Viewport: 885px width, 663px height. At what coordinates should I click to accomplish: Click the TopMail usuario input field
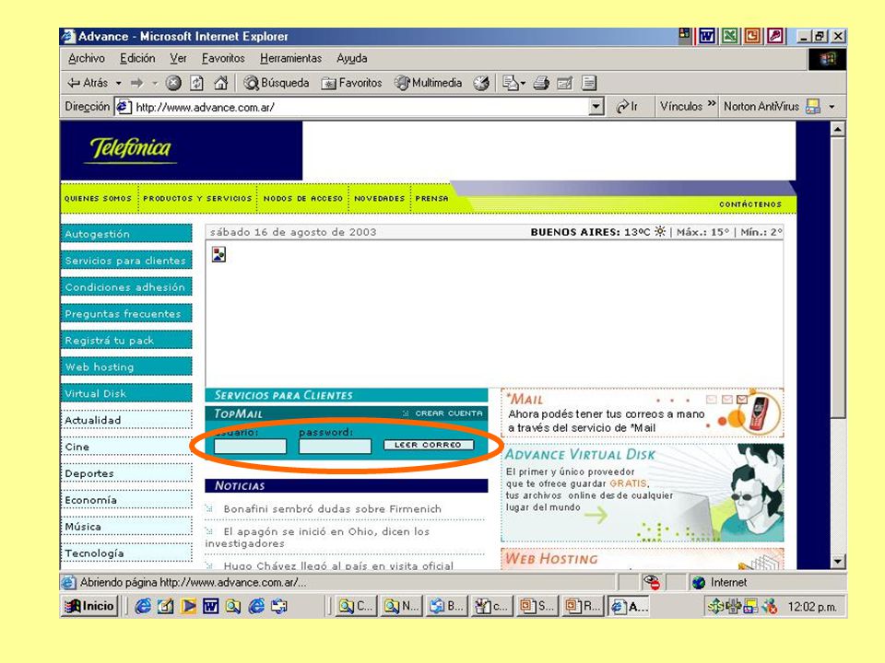(x=250, y=447)
